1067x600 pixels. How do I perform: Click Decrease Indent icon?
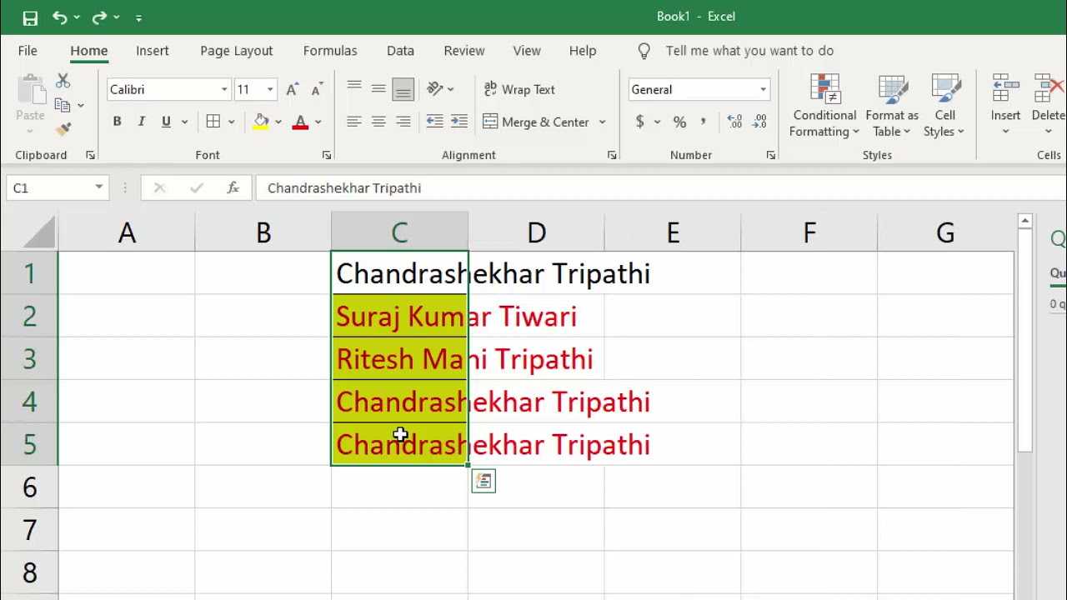tap(434, 122)
